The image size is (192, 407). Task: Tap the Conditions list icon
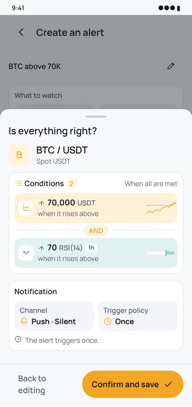point(18,184)
